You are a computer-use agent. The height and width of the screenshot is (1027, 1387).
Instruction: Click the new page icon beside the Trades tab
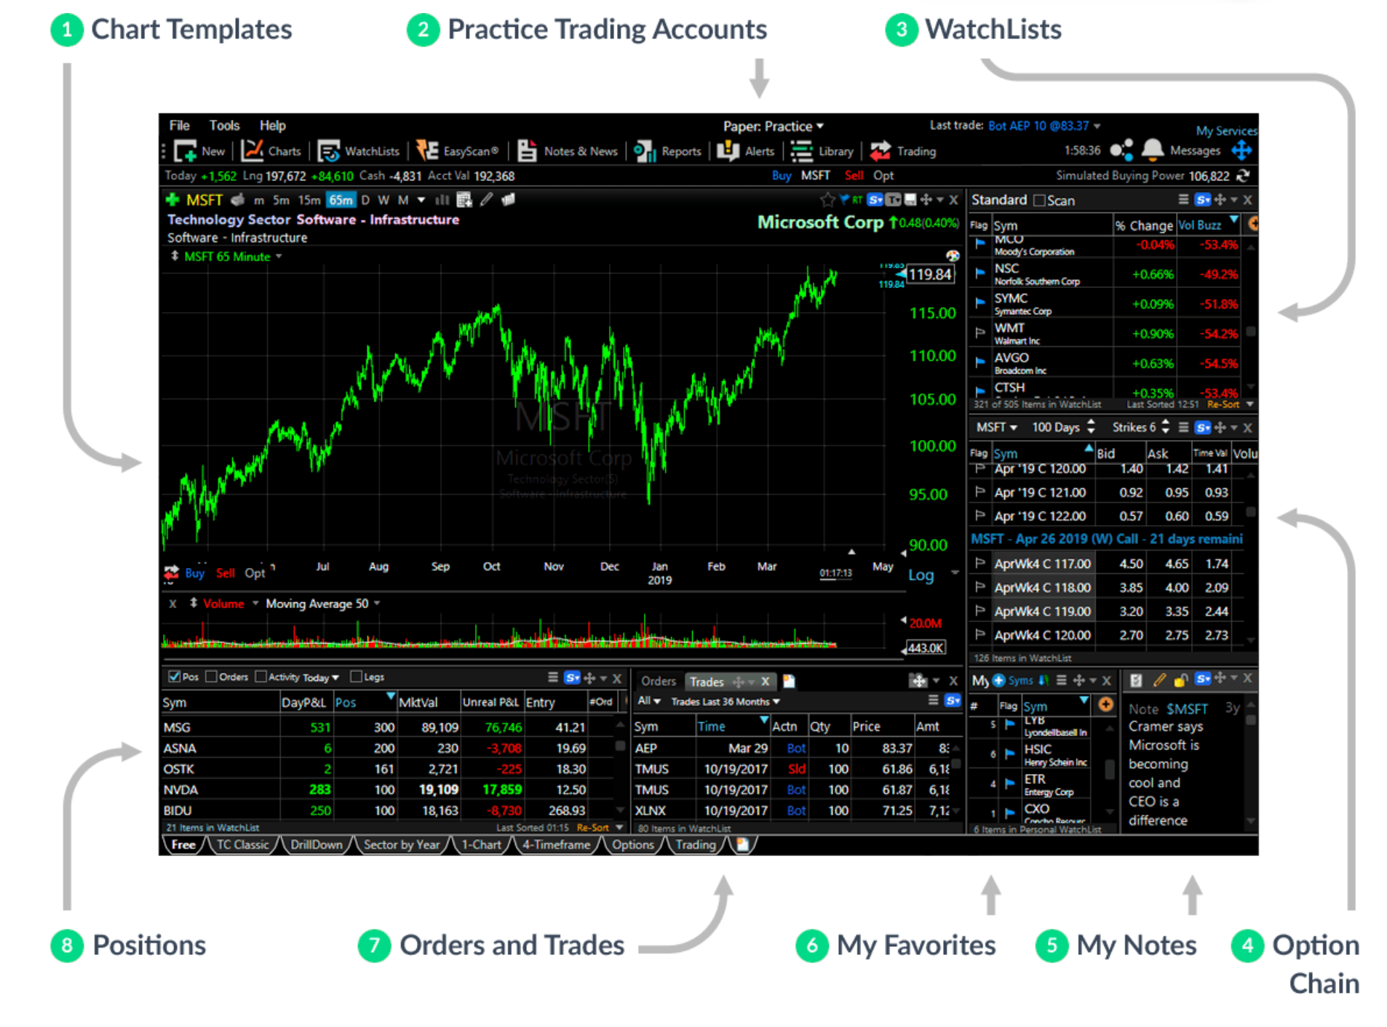click(788, 681)
